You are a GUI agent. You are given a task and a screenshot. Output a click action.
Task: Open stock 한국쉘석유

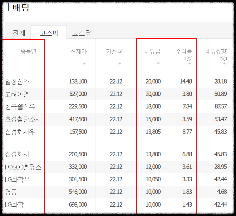20,107
